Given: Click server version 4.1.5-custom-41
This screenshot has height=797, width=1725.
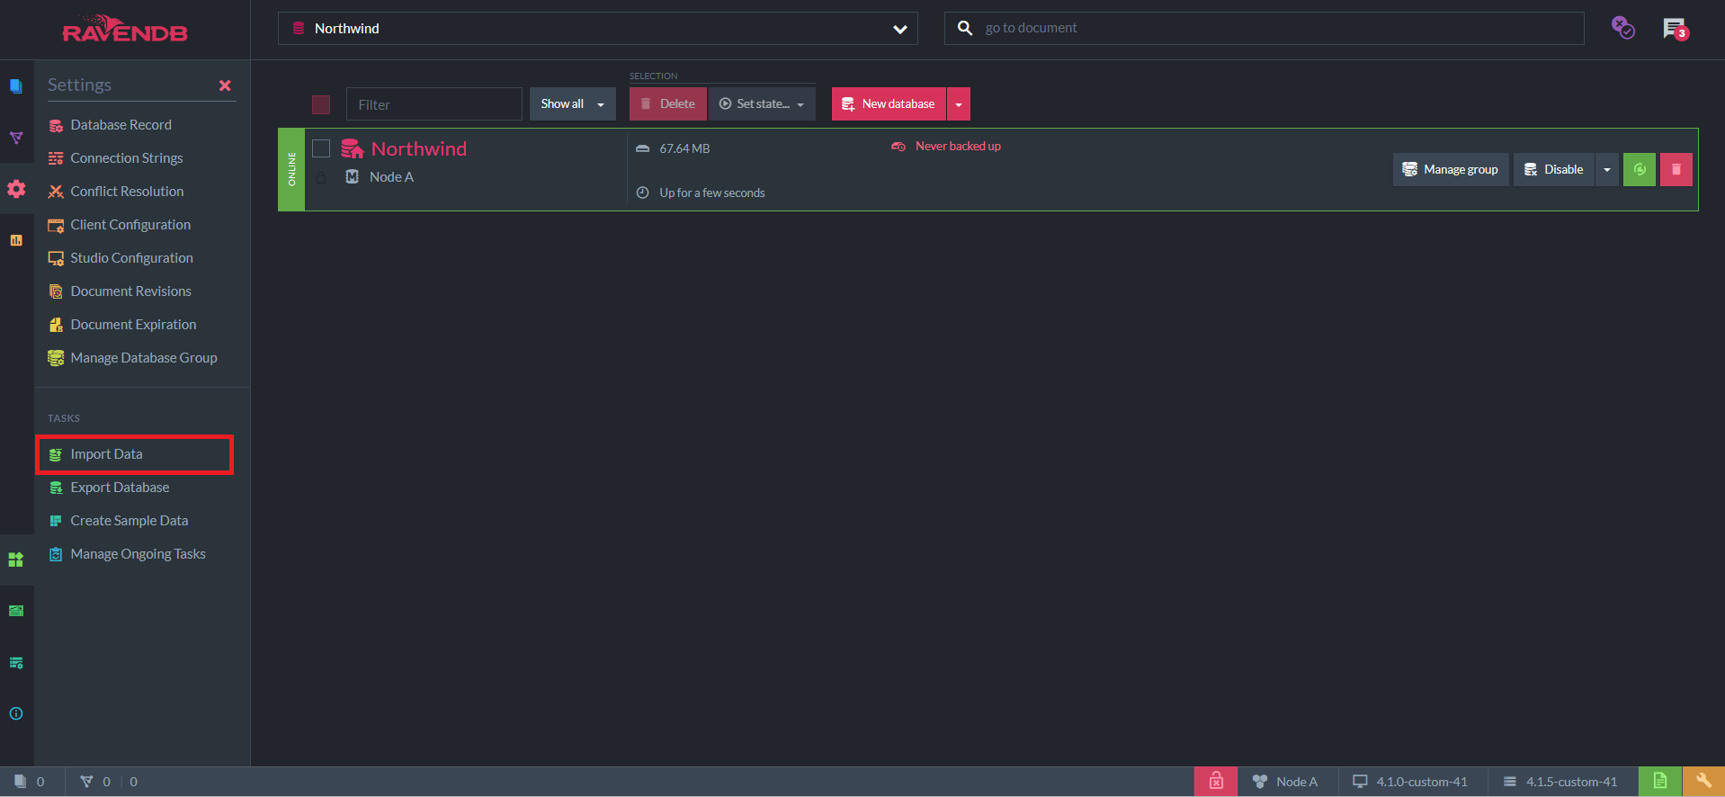Looking at the screenshot, I should [x=1561, y=782].
